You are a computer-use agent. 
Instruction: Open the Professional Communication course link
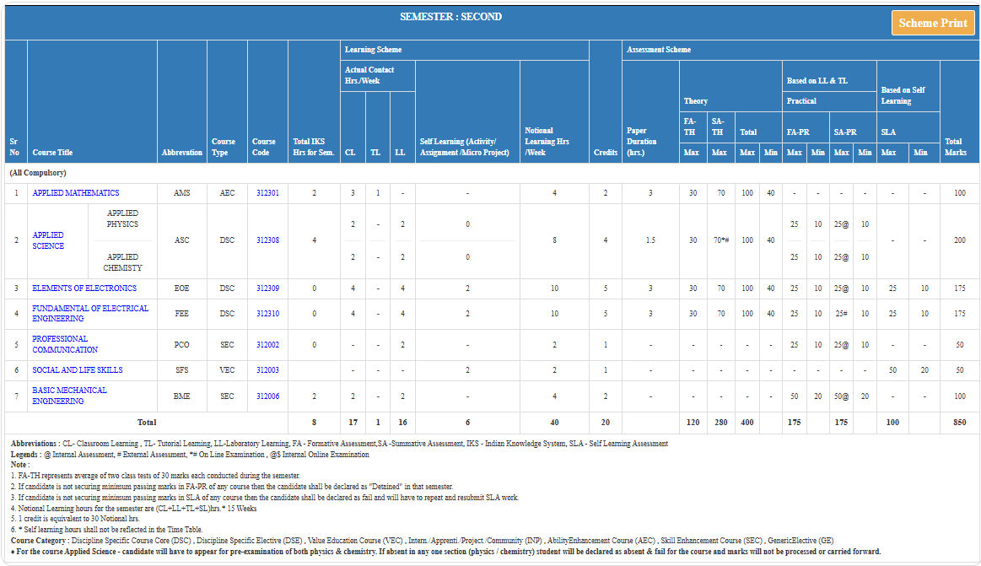pyautogui.click(x=65, y=344)
